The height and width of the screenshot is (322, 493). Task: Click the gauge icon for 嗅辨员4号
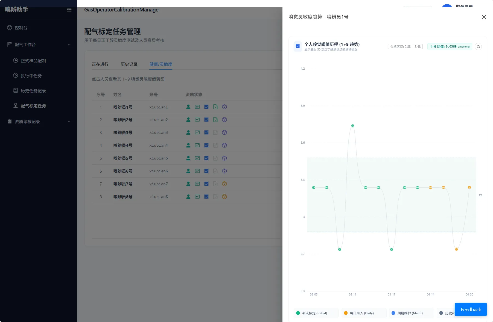click(224, 145)
